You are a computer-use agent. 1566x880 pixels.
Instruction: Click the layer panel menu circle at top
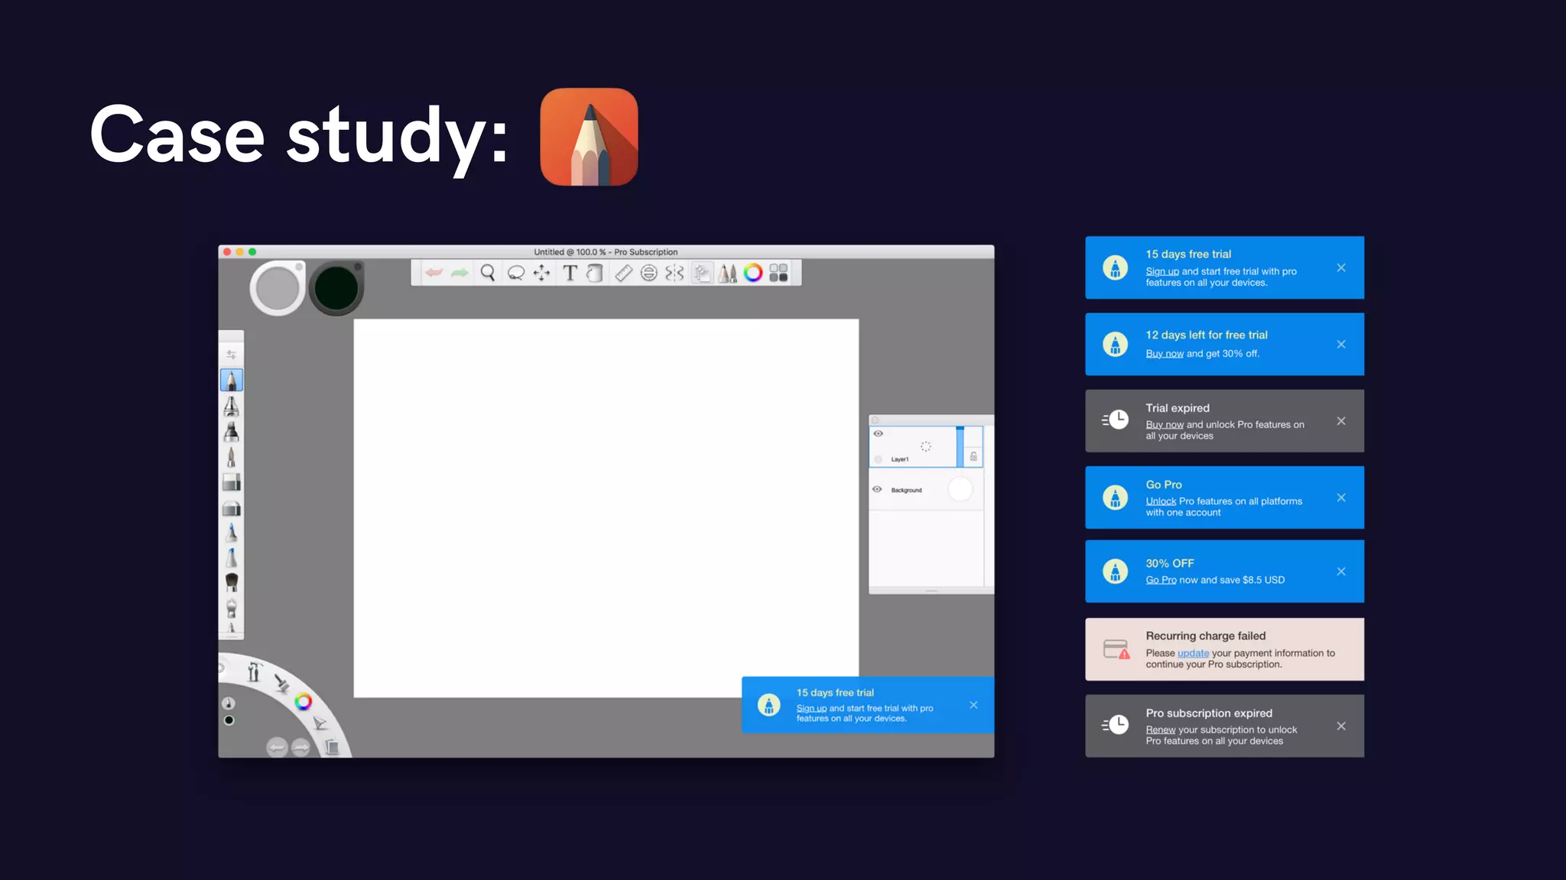pos(876,420)
